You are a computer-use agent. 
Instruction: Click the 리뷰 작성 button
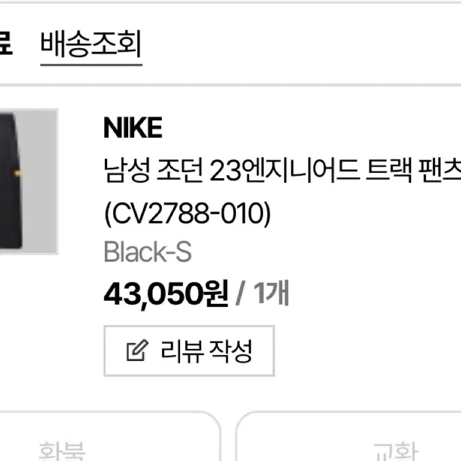pyautogui.click(x=189, y=351)
